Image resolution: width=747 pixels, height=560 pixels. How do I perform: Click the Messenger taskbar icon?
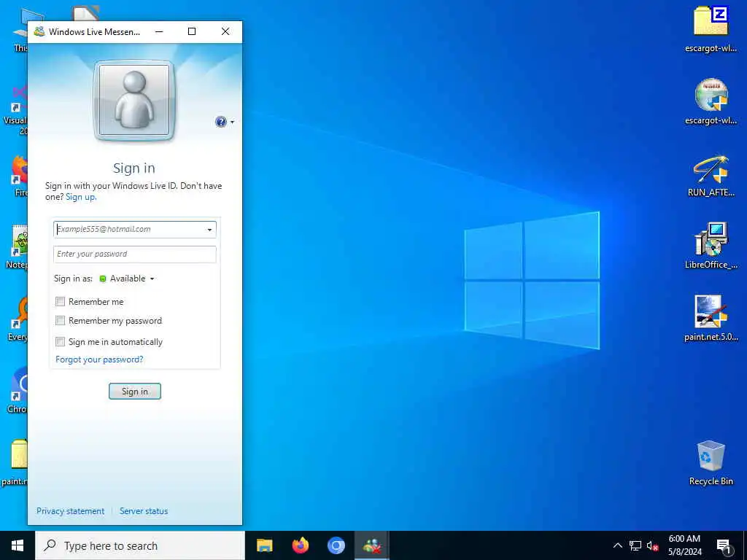click(x=371, y=545)
